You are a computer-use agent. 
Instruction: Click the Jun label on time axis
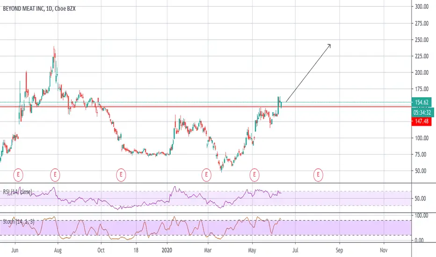pyautogui.click(x=15, y=250)
